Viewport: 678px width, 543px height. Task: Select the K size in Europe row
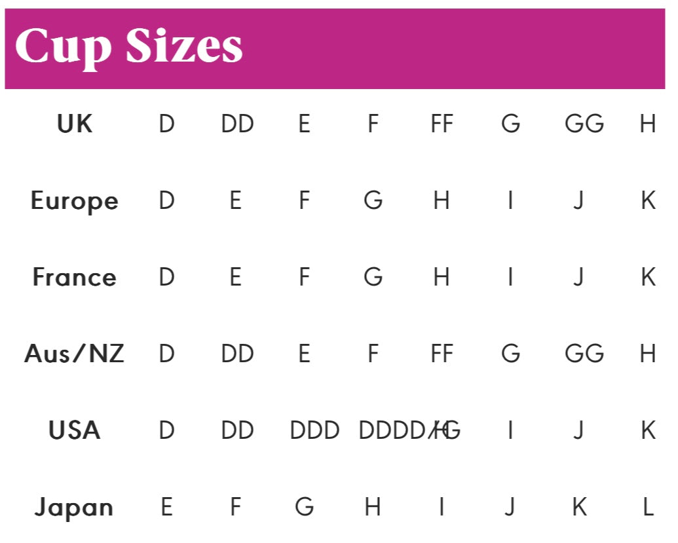pyautogui.click(x=648, y=201)
